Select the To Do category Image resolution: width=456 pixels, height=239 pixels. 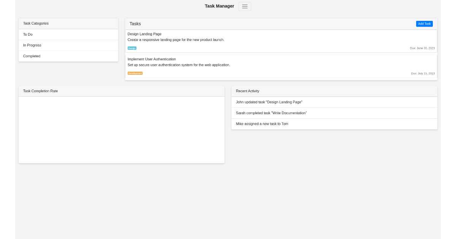tap(28, 34)
